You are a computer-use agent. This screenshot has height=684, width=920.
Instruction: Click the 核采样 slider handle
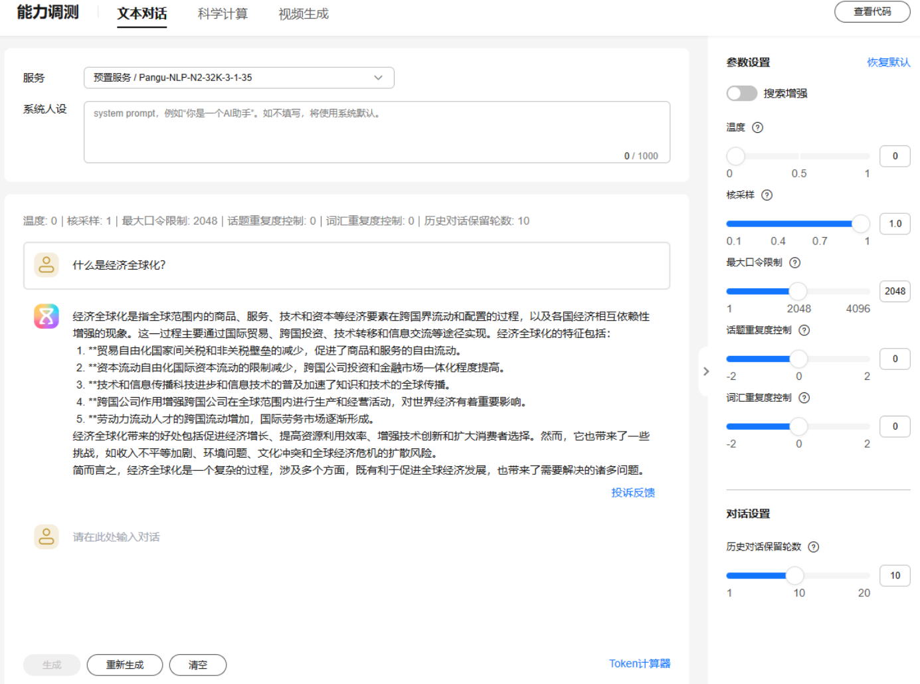click(861, 224)
